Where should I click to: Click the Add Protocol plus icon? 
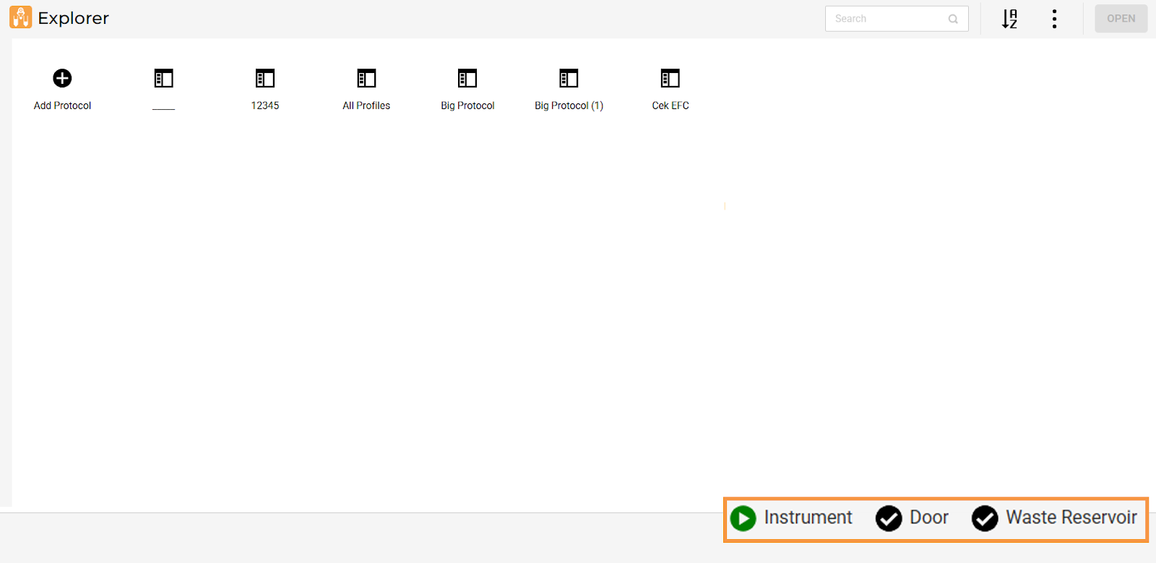[x=62, y=78]
